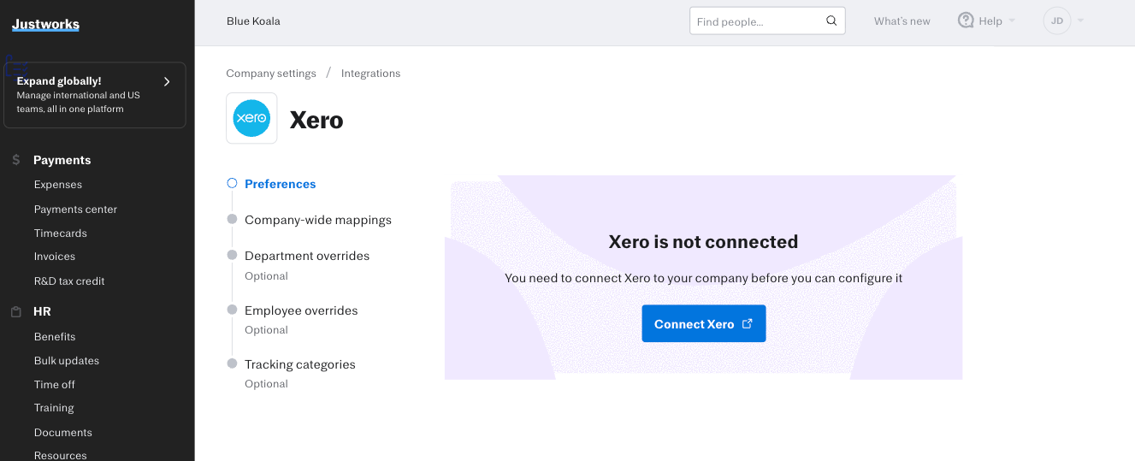Open the Department overrides step
This screenshot has height=461, width=1135.
(x=307, y=256)
